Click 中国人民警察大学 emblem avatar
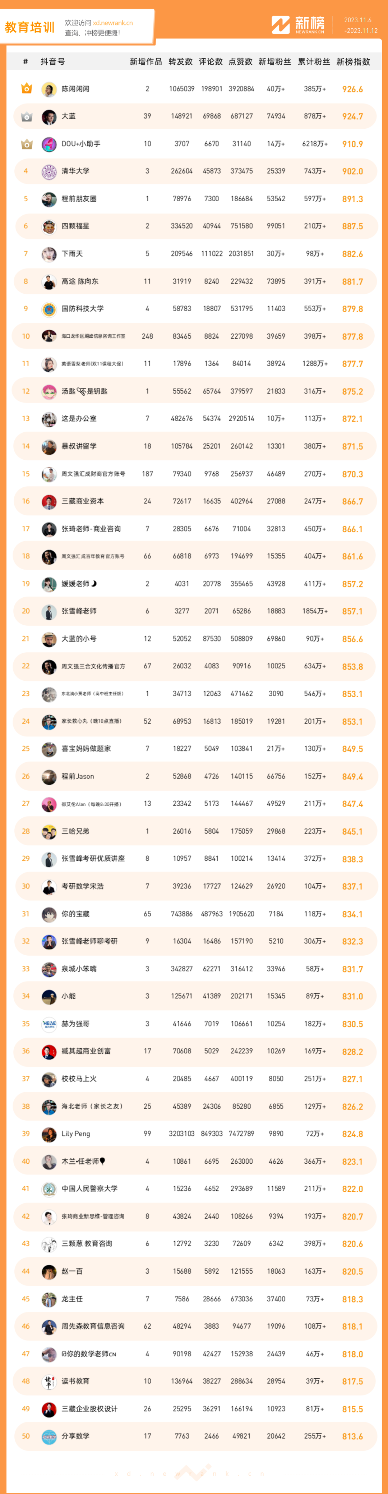This screenshot has width=388, height=1494. coord(49,1189)
